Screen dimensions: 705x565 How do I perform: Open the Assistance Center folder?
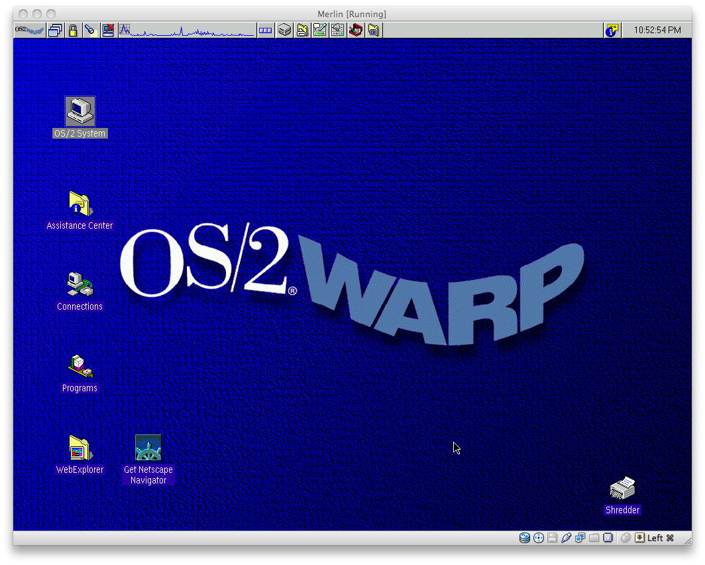(80, 204)
